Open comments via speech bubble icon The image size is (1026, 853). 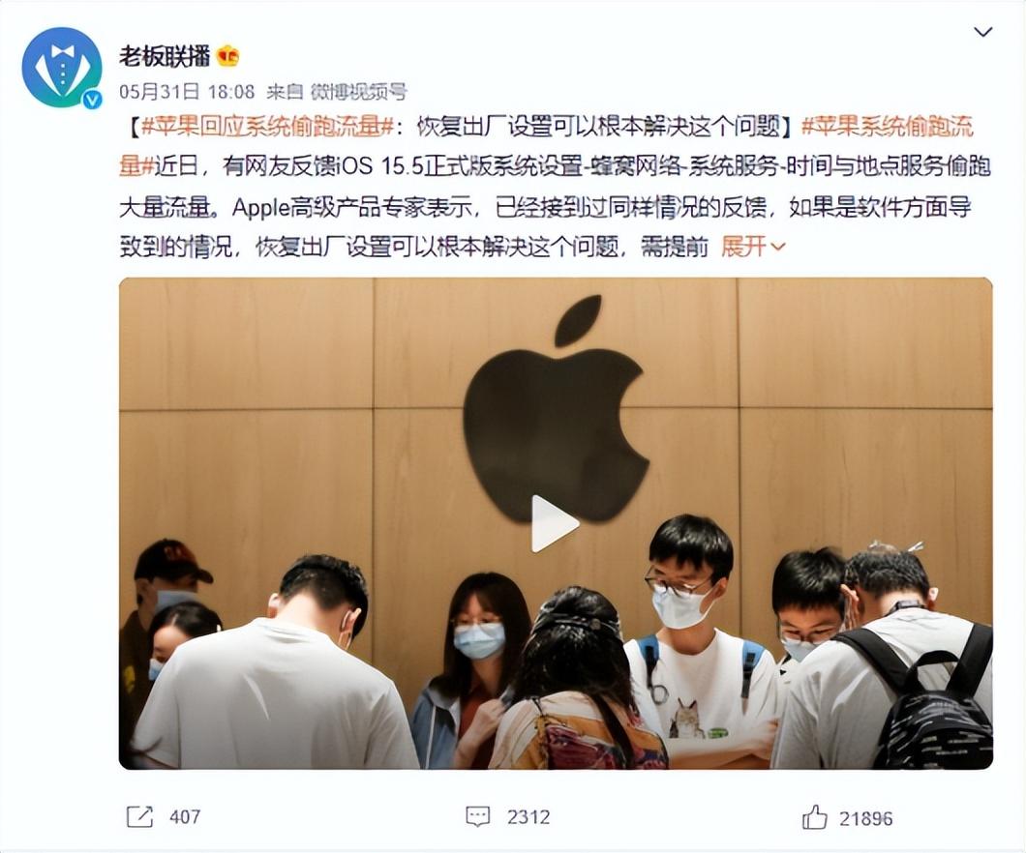coord(477,817)
